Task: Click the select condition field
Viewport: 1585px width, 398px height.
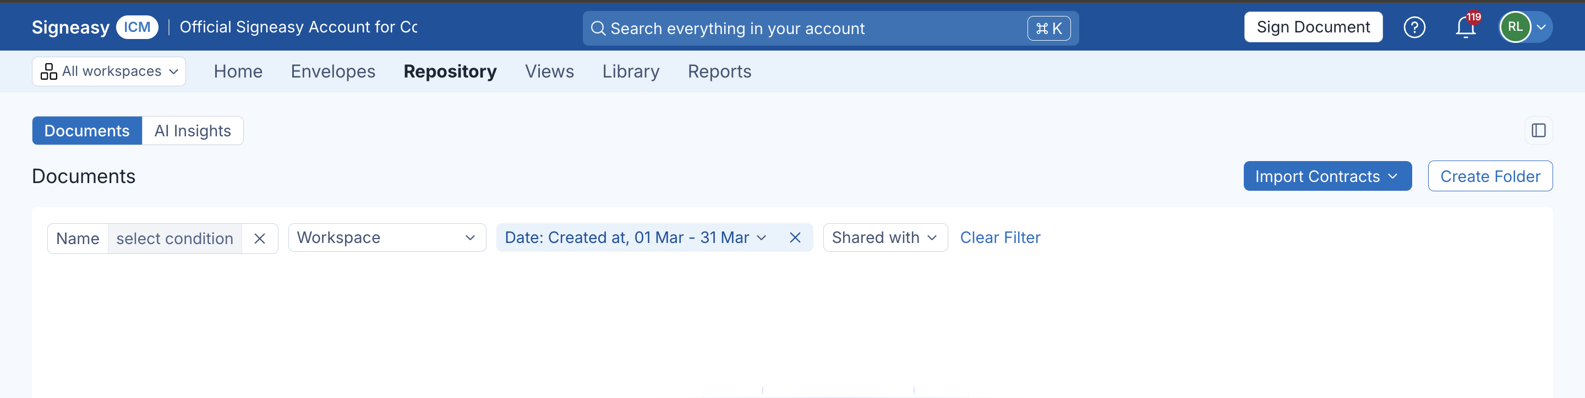Action: [x=175, y=239]
